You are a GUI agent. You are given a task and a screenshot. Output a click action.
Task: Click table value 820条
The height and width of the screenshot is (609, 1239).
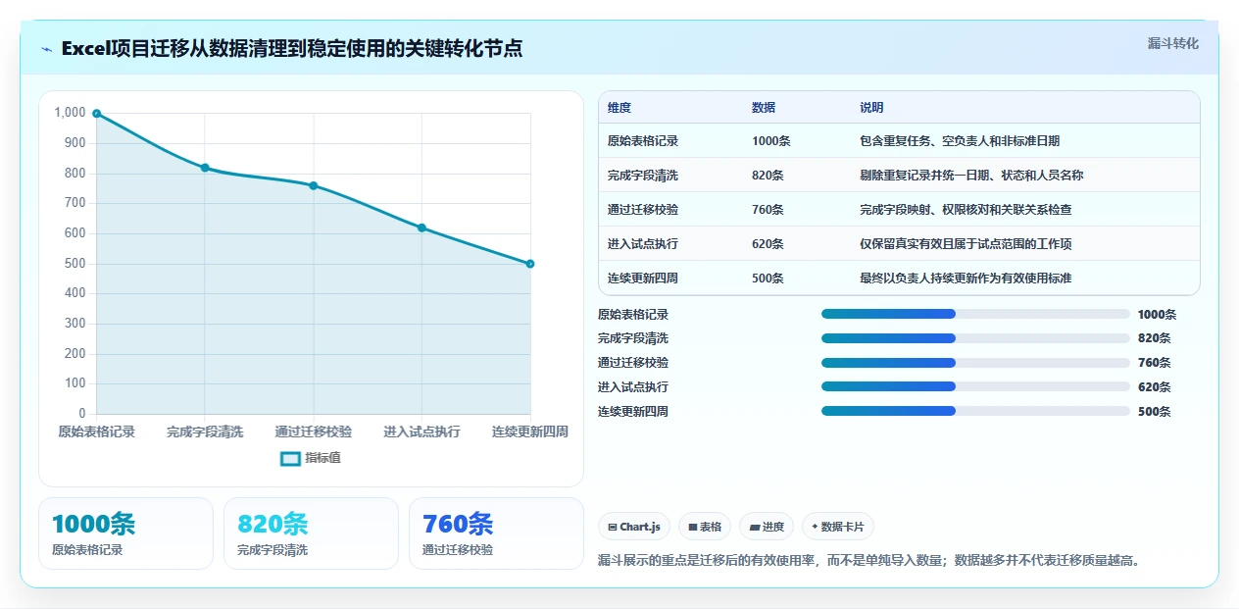768,176
